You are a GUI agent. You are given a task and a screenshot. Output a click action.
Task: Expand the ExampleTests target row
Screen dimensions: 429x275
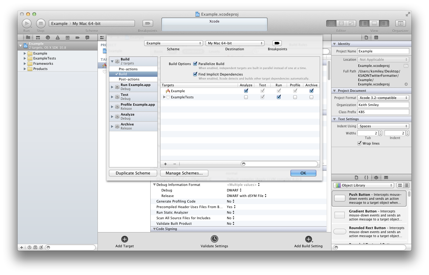(x=164, y=97)
